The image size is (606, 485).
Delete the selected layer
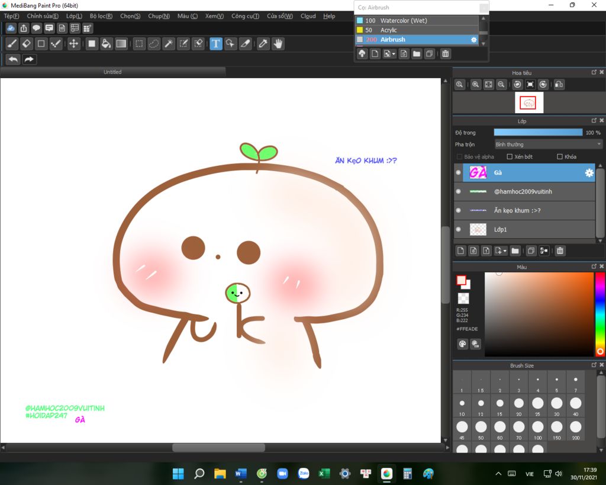coord(560,251)
